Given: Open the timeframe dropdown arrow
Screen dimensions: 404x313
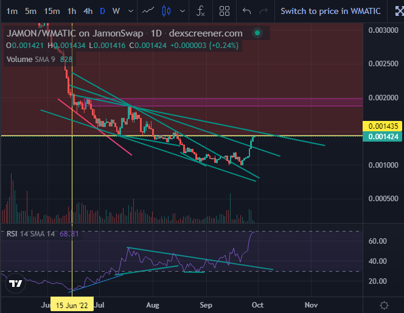Looking at the screenshot, I should click(x=131, y=12).
